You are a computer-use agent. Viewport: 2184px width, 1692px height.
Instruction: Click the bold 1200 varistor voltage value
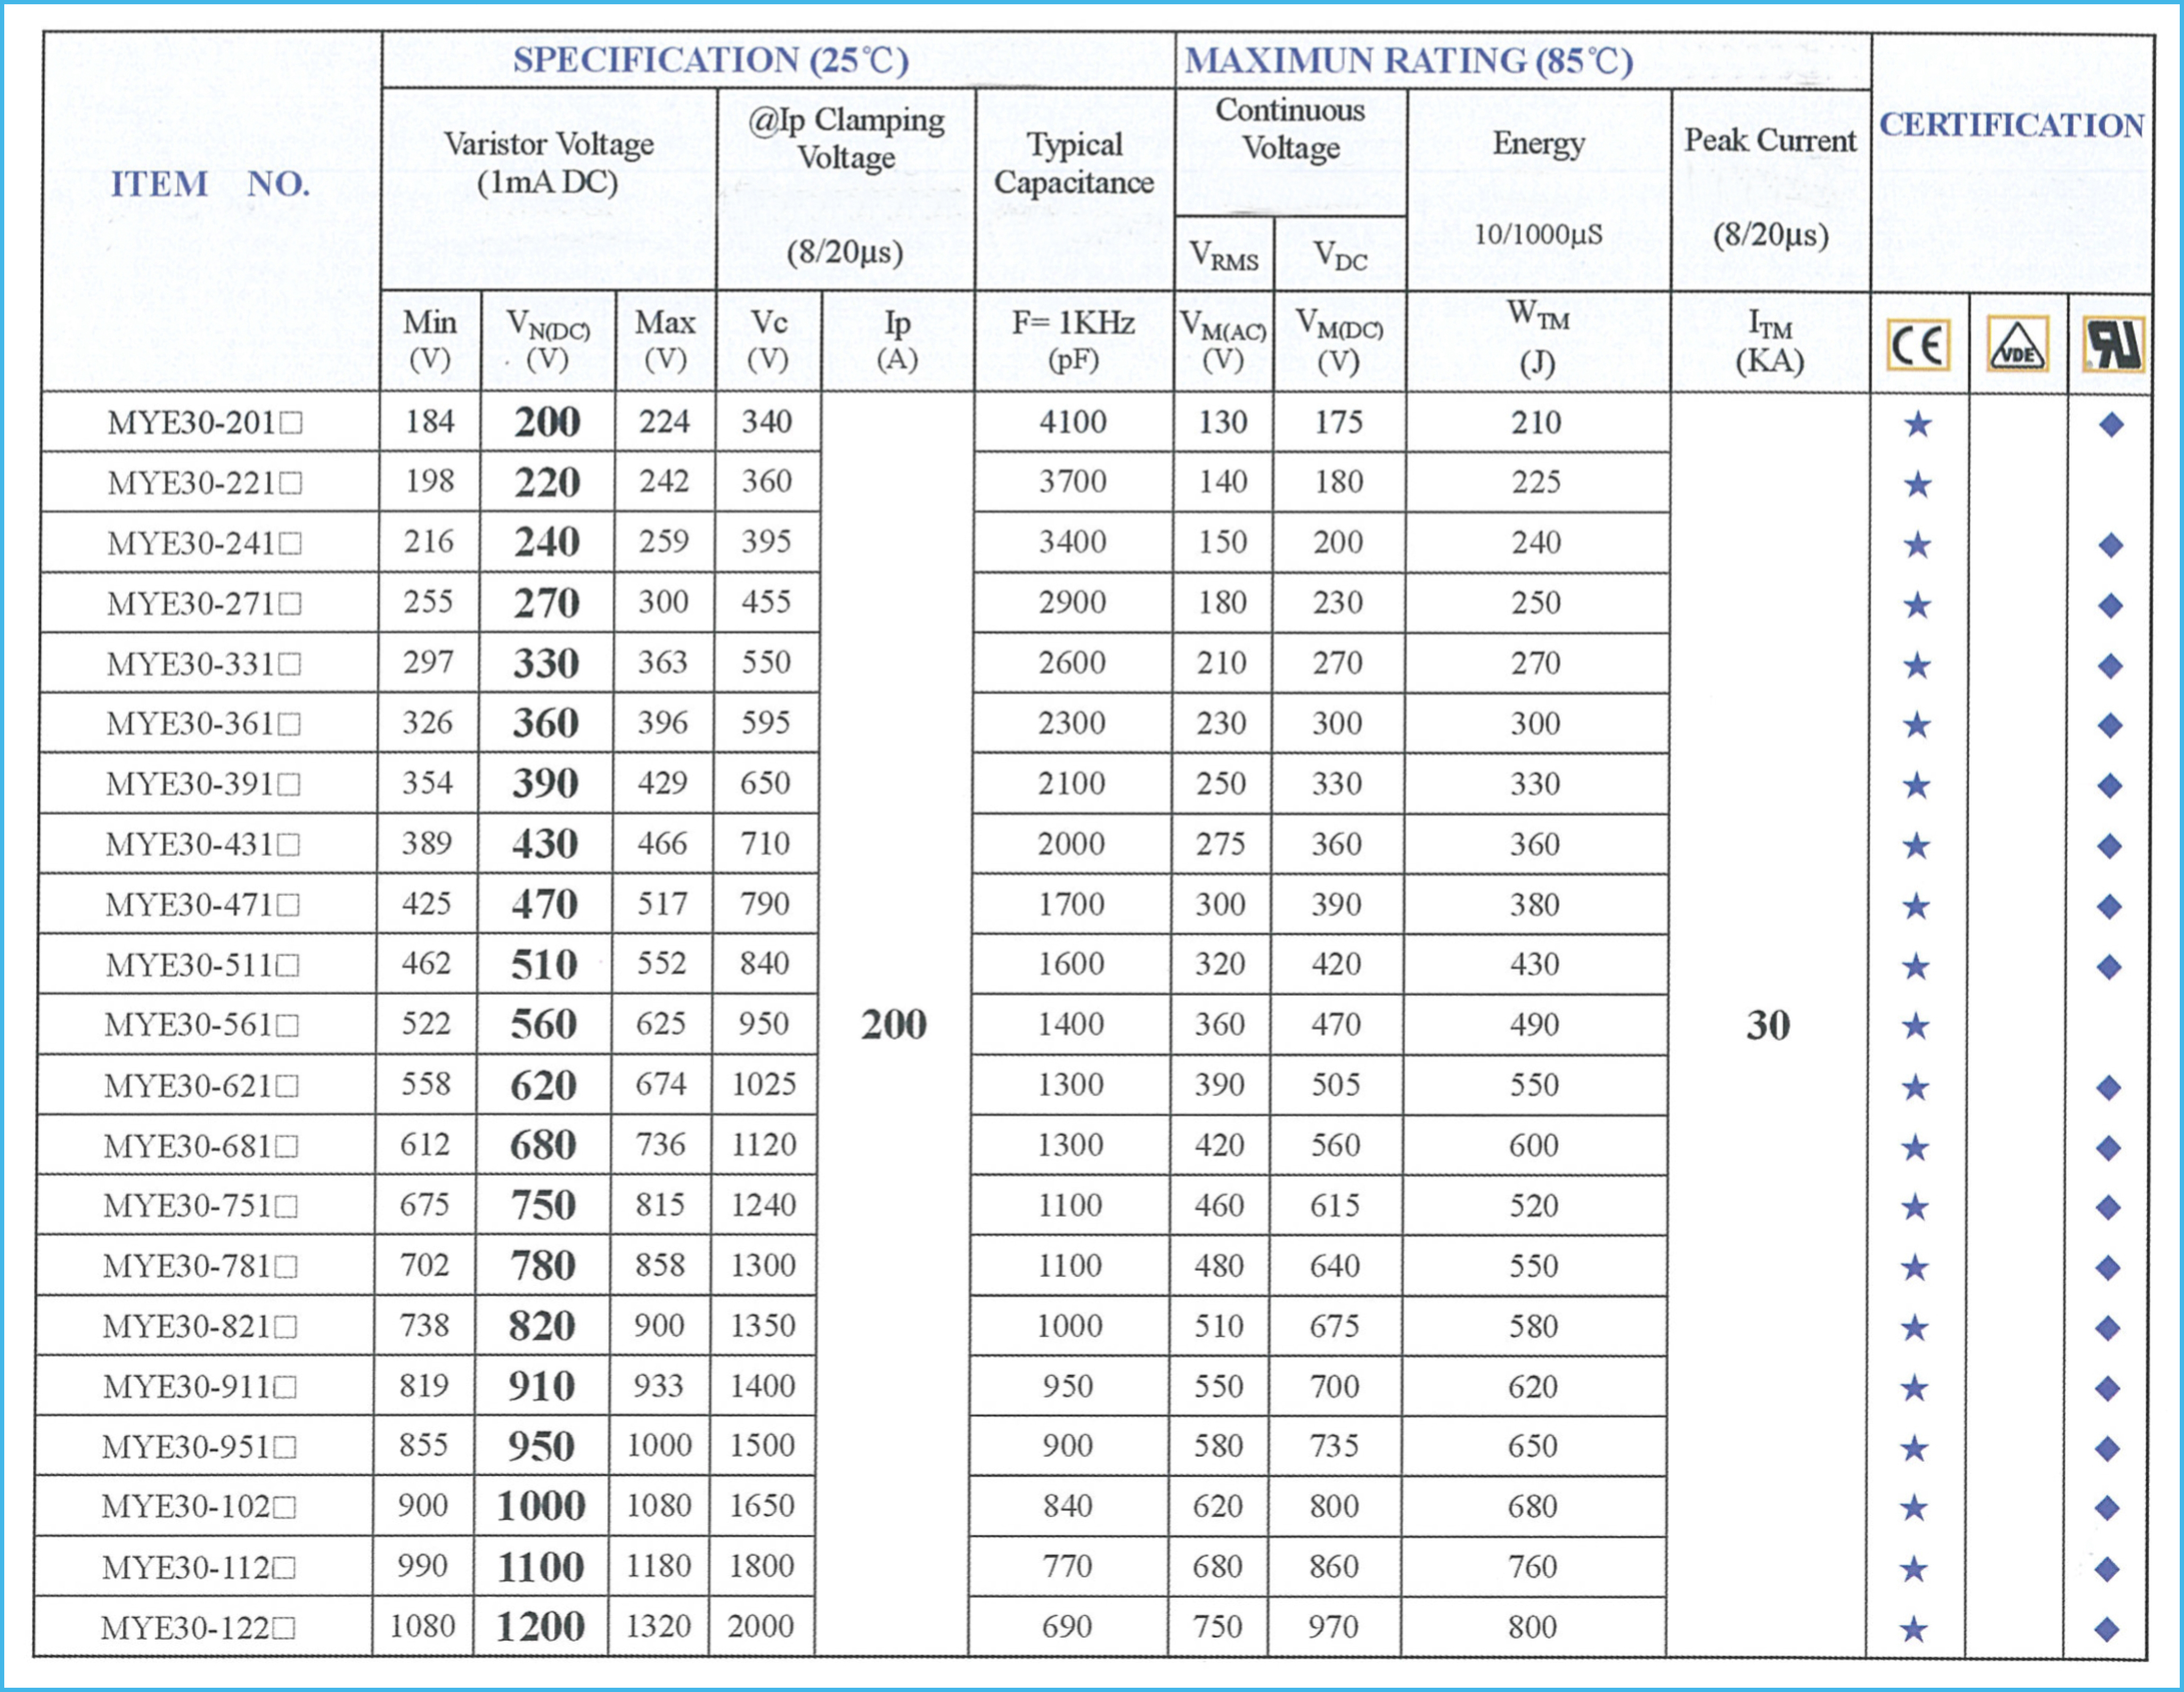click(540, 1627)
